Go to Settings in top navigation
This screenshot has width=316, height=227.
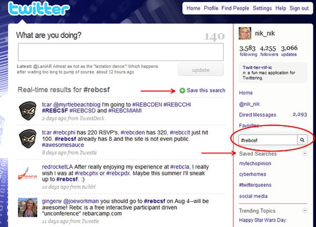tap(262, 8)
